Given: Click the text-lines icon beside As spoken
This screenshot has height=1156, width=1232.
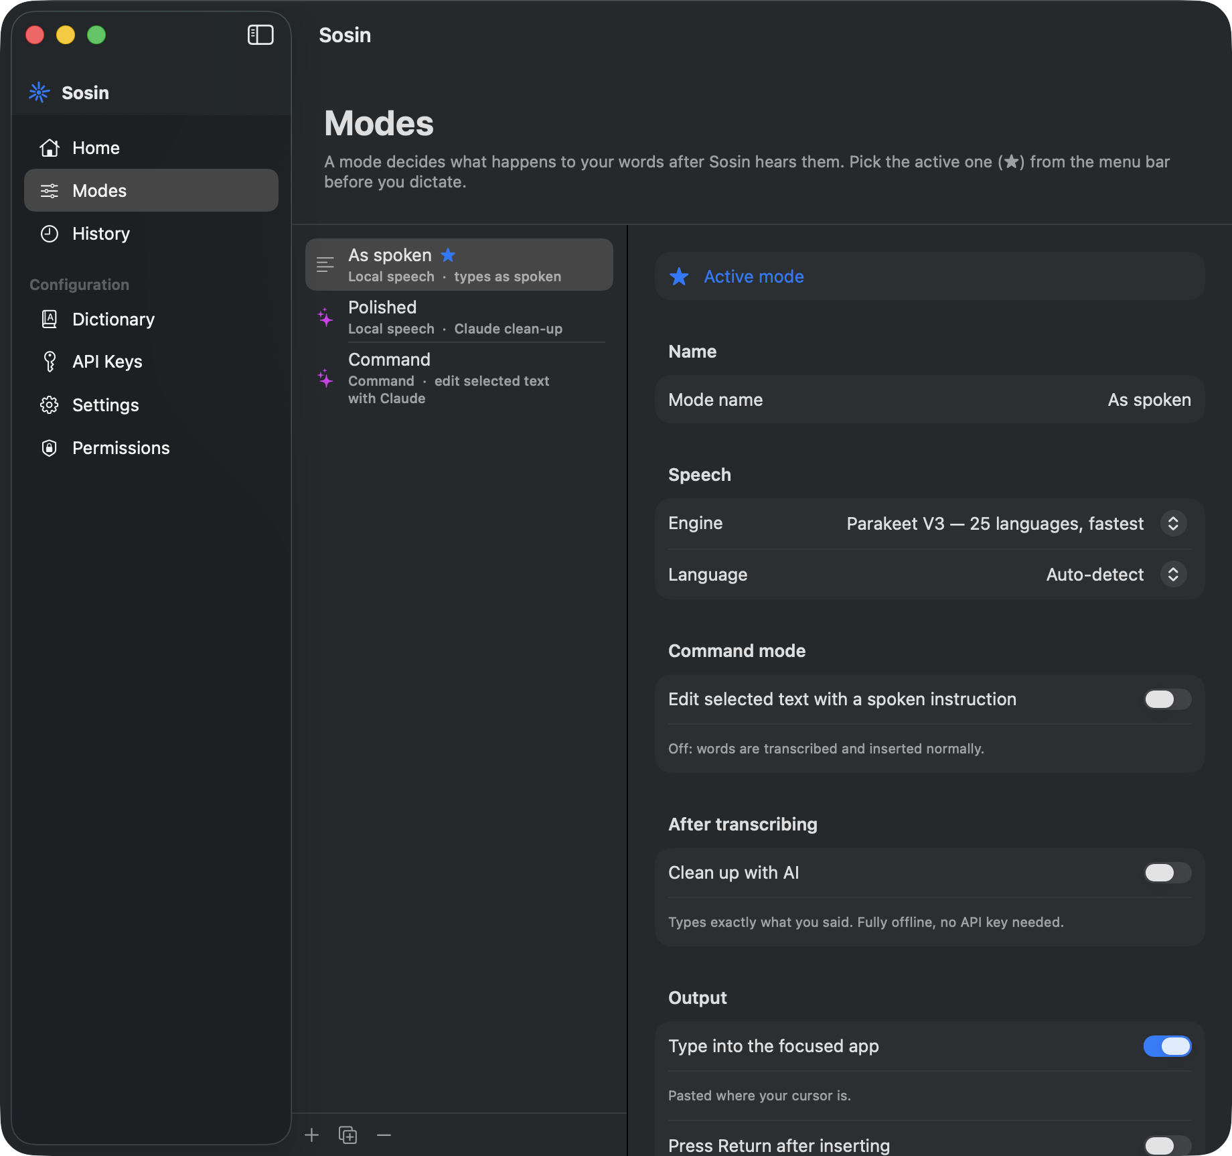Looking at the screenshot, I should pyautogui.click(x=325, y=265).
